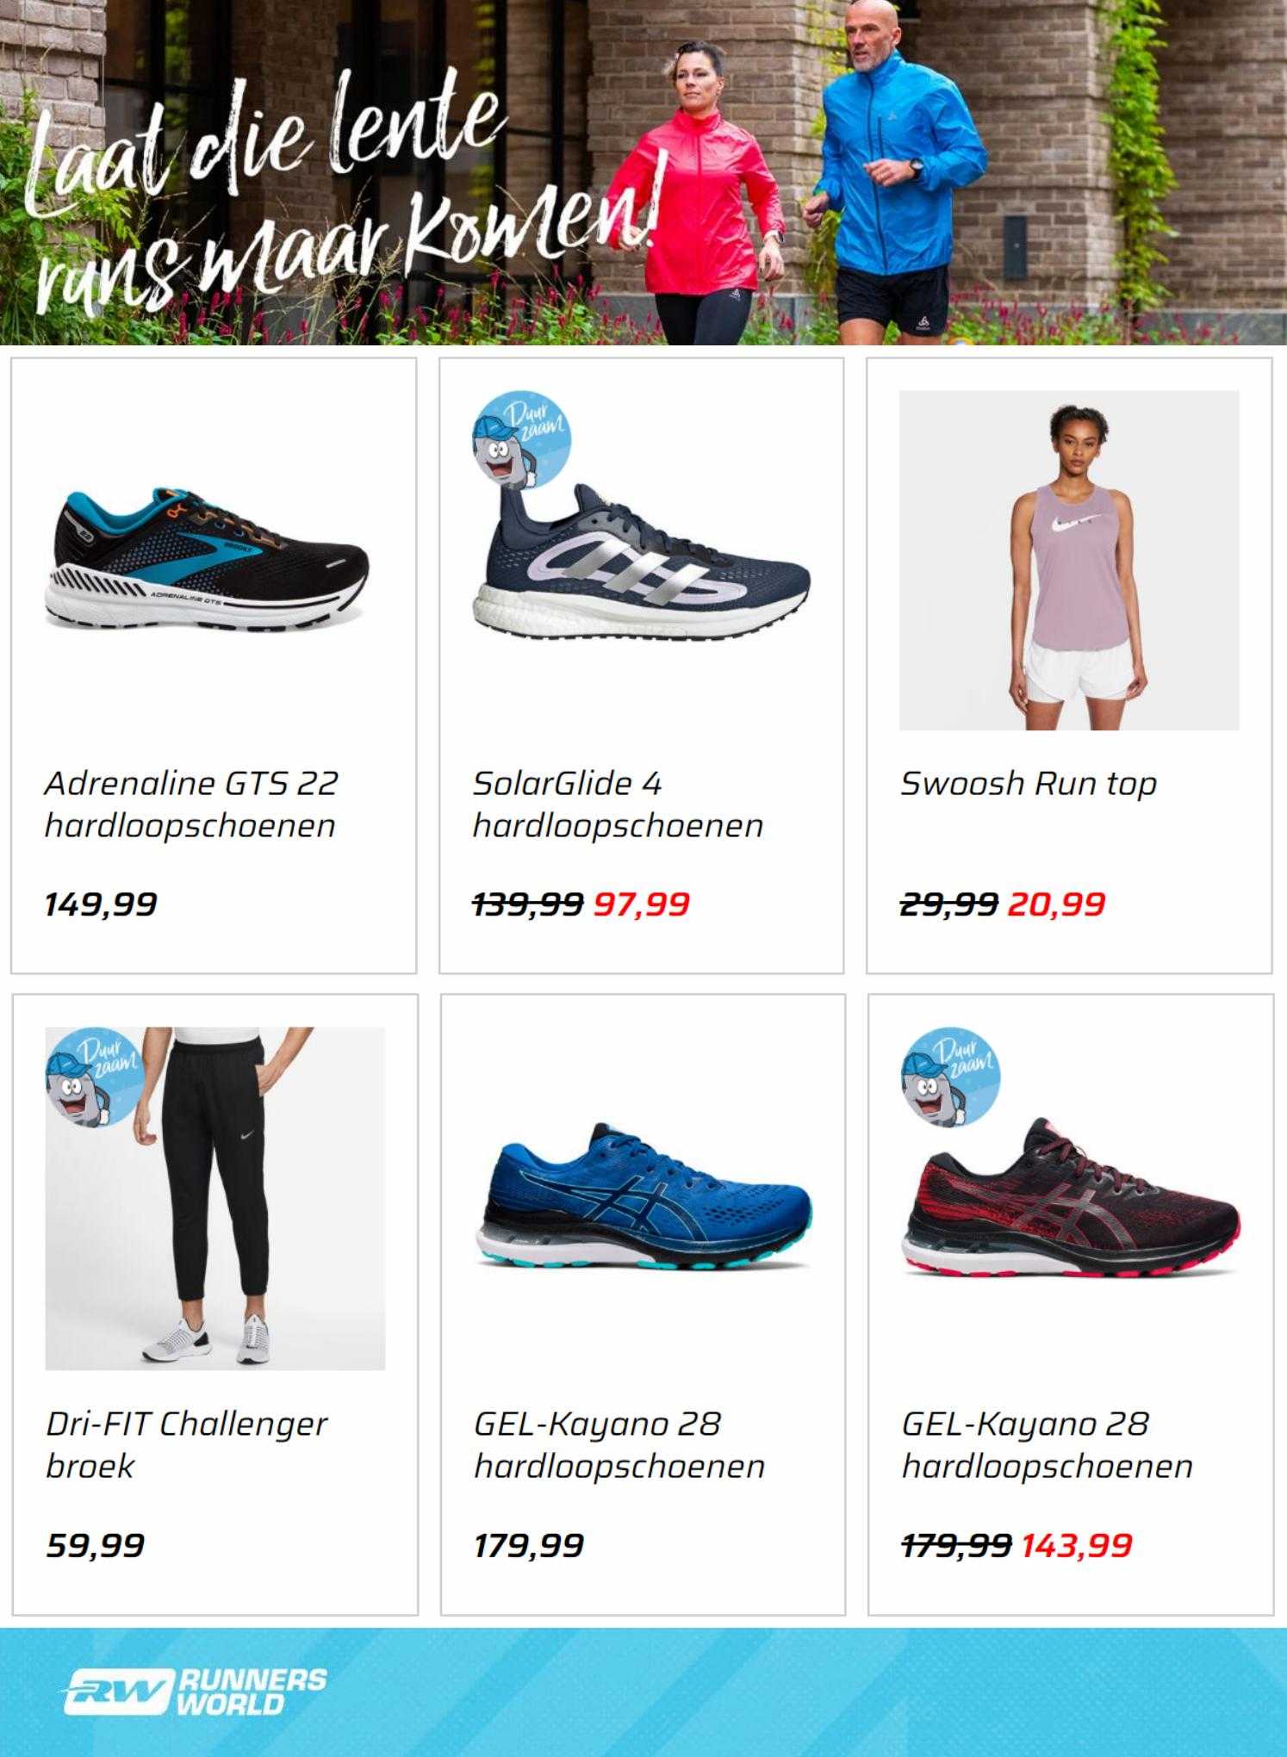Screen dimensions: 1287x1757
Task: Open the blue GEL-Kayano 28 shoe image
Action: [643, 1198]
